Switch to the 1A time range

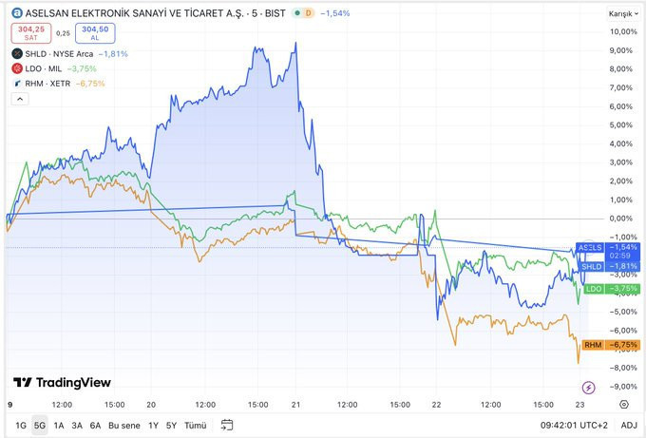tap(59, 425)
